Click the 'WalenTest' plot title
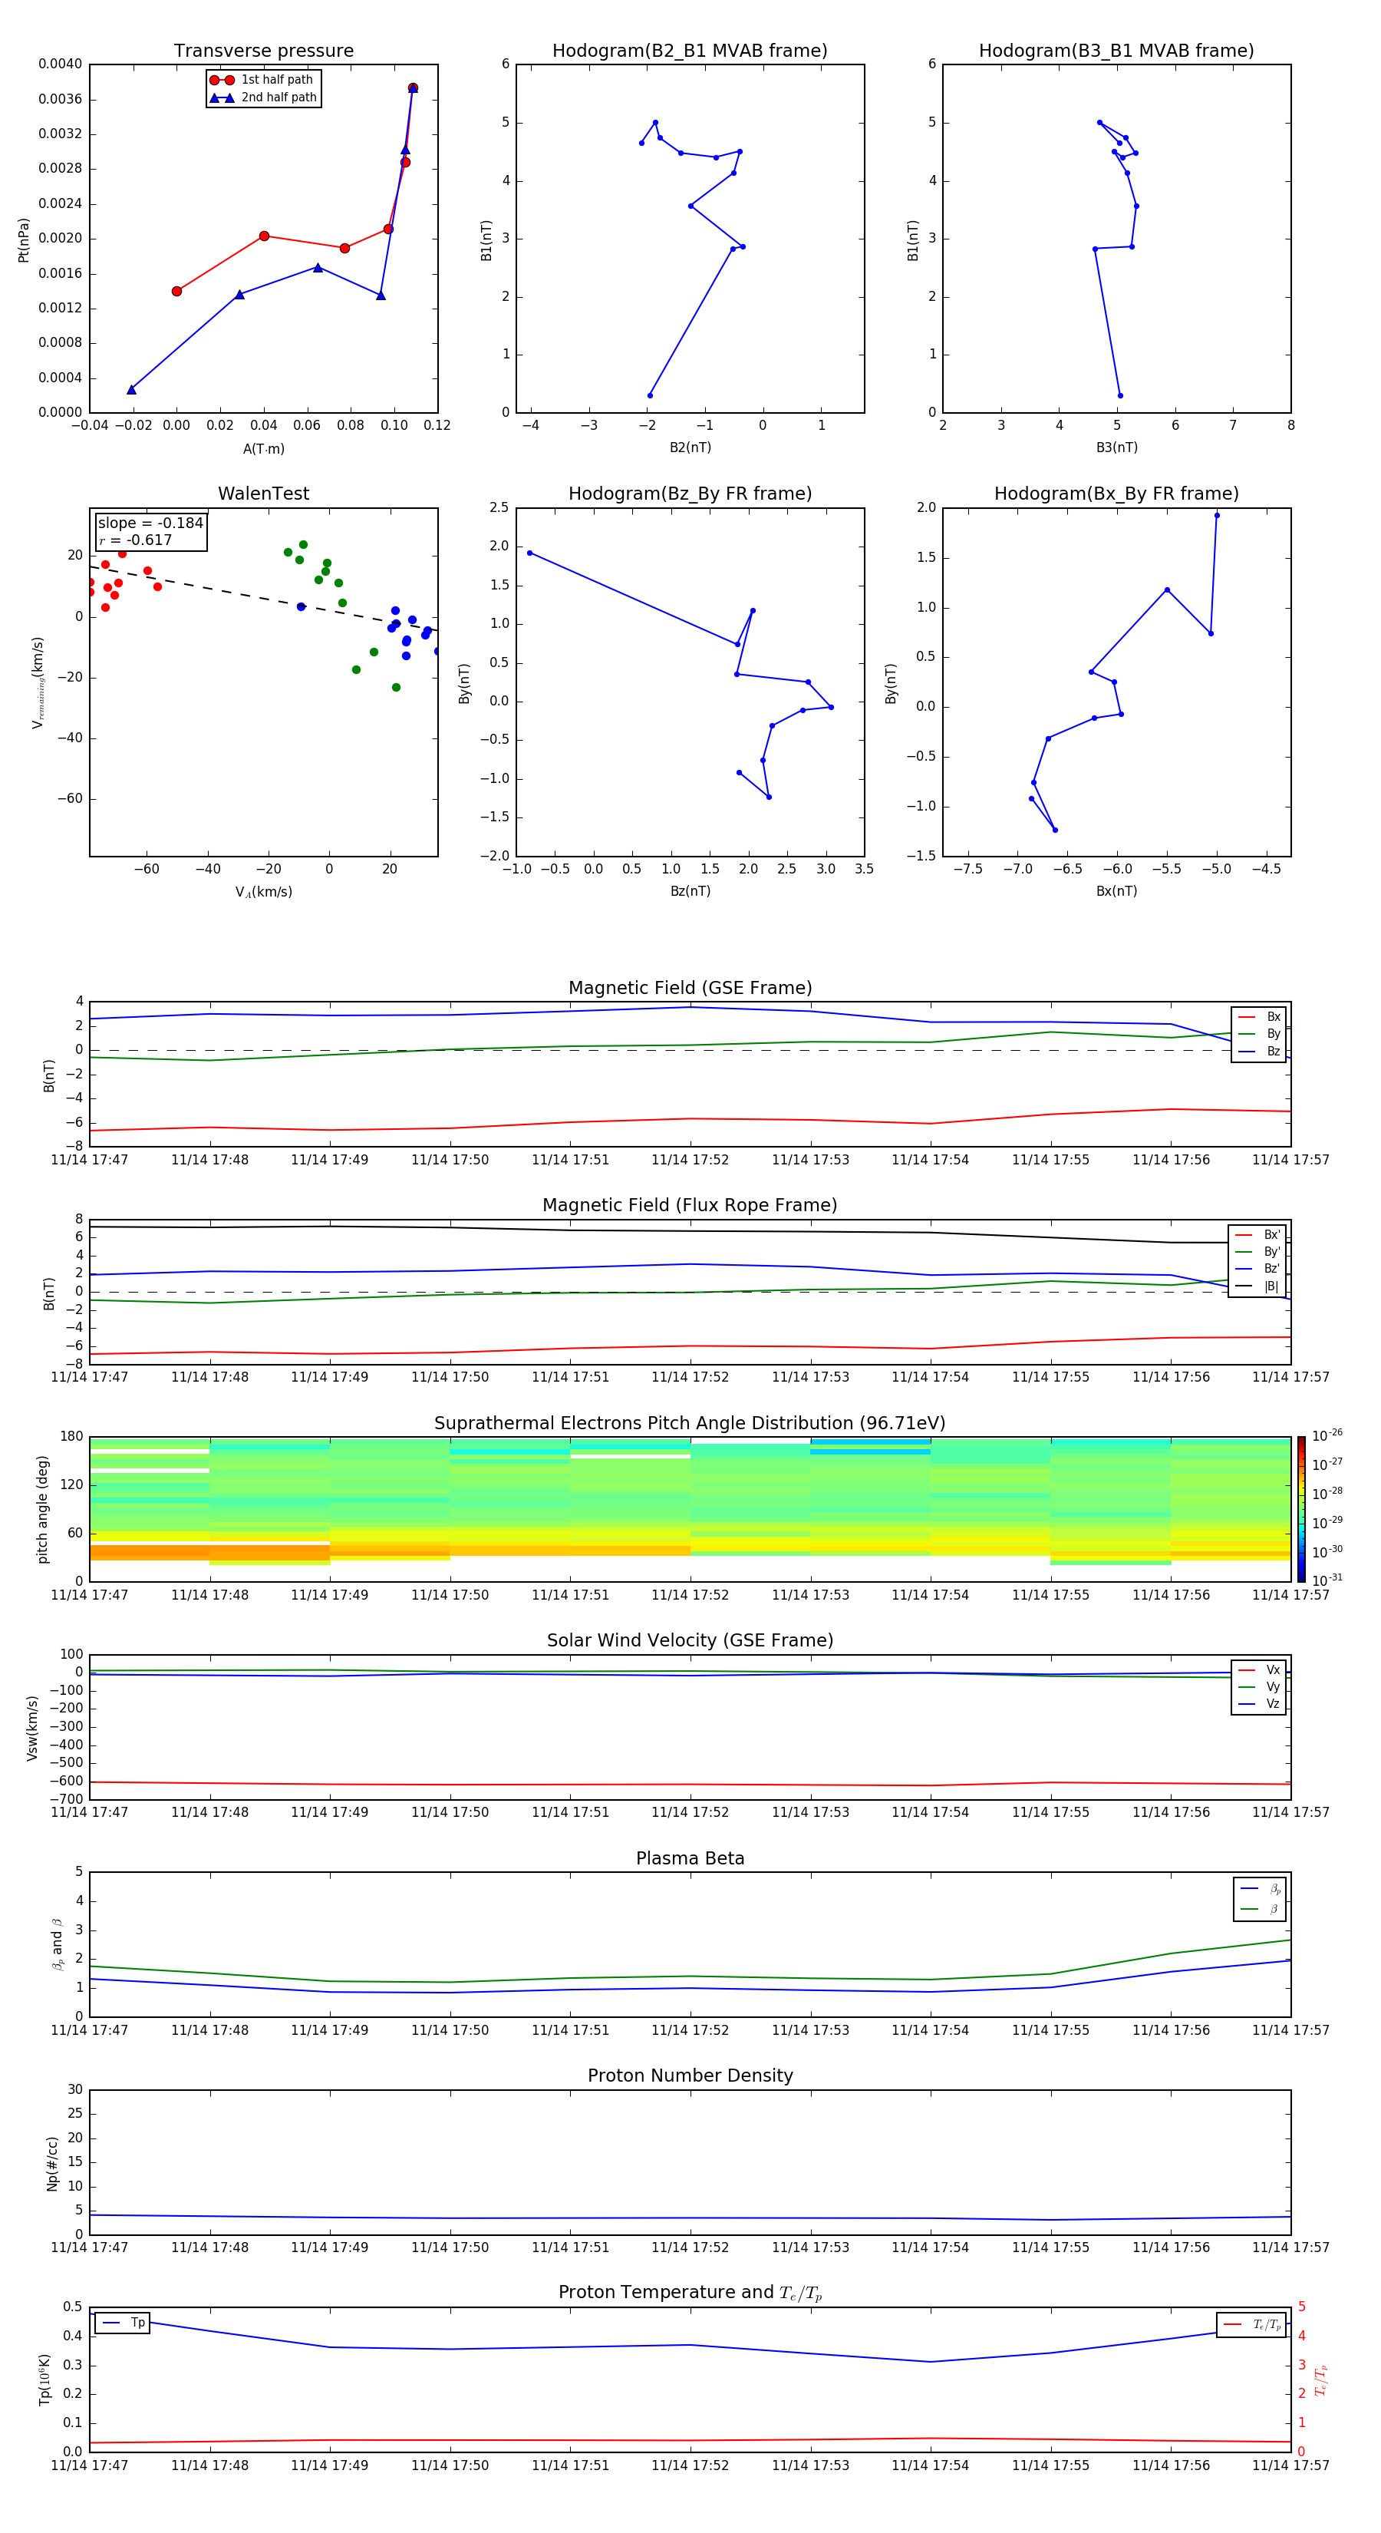 point(263,494)
